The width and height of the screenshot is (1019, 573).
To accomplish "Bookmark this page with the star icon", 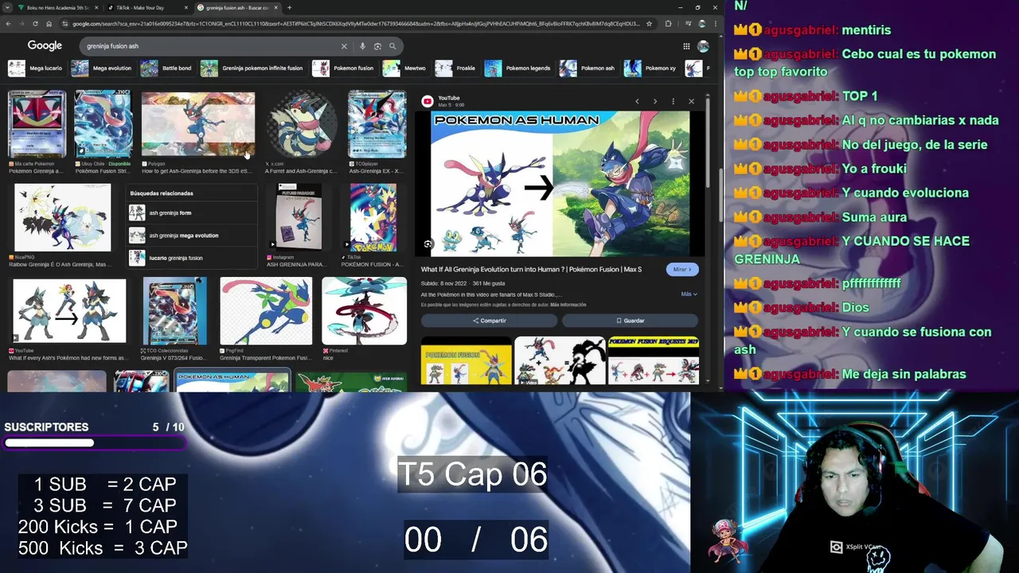I will [x=650, y=24].
